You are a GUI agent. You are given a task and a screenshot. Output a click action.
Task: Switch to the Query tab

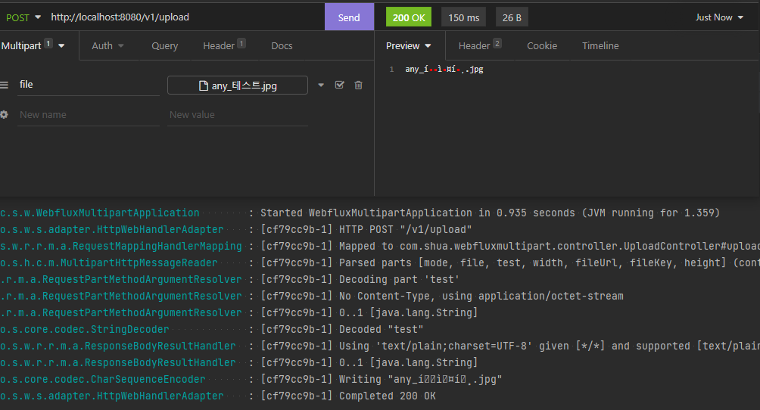164,45
